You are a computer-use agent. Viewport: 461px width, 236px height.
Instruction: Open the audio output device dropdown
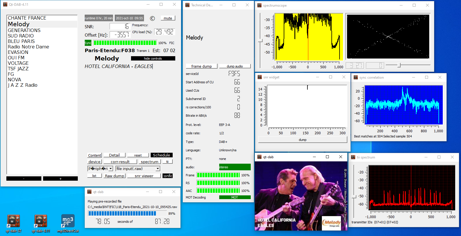pyautogui.click(x=100, y=169)
